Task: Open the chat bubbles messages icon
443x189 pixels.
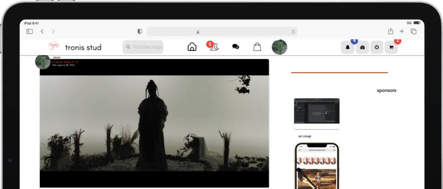Action: tap(235, 47)
